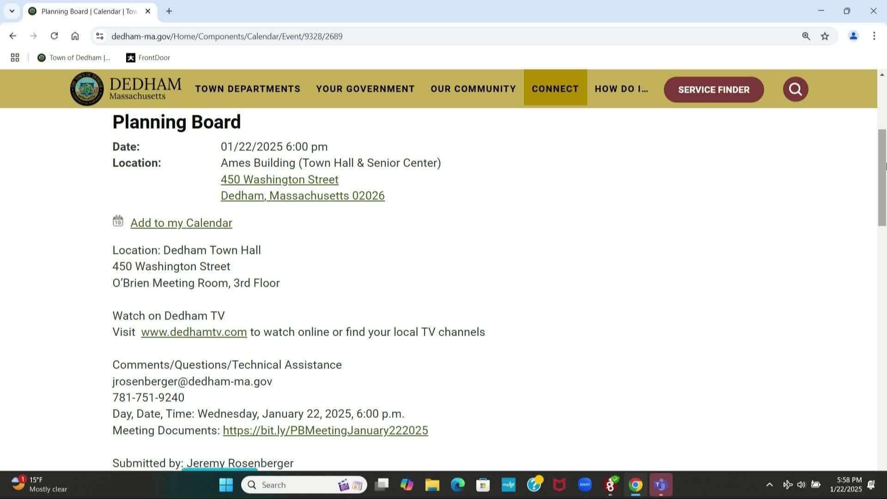Select the jrosenberger@dedham-ma.gov email text
The height and width of the screenshot is (499, 887).
pos(192,381)
